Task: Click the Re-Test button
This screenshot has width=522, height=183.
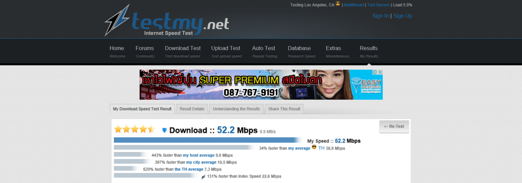Action: pos(394,127)
